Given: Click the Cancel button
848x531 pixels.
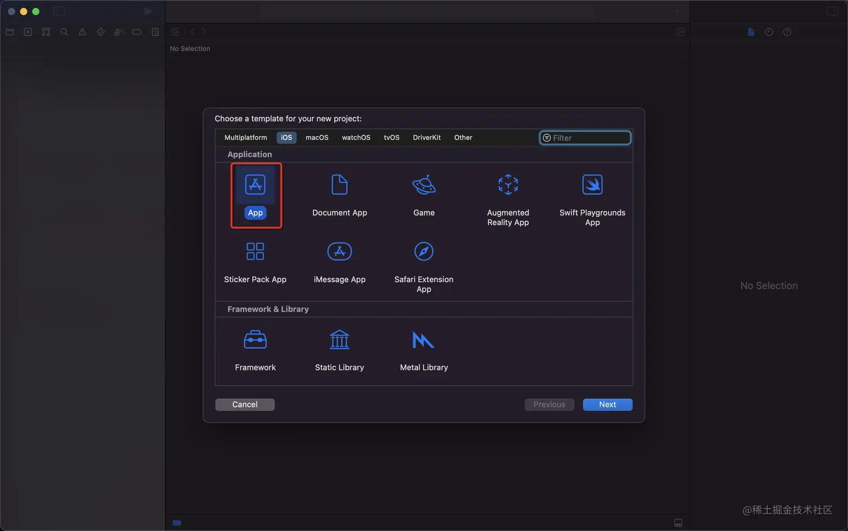Looking at the screenshot, I should (x=245, y=405).
